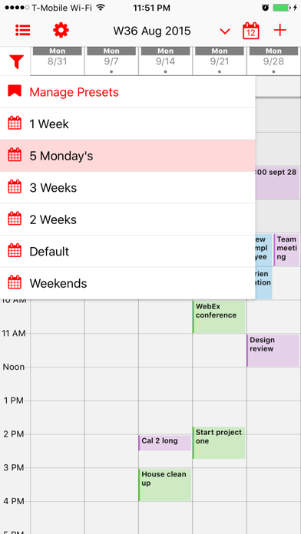Tap the red filter funnel icon
Viewport: 301px width, 534px height.
click(x=16, y=61)
